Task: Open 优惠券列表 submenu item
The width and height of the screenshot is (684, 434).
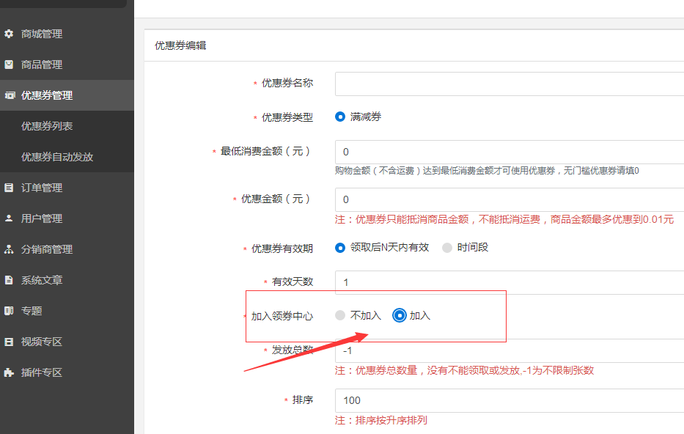Action: click(x=47, y=126)
